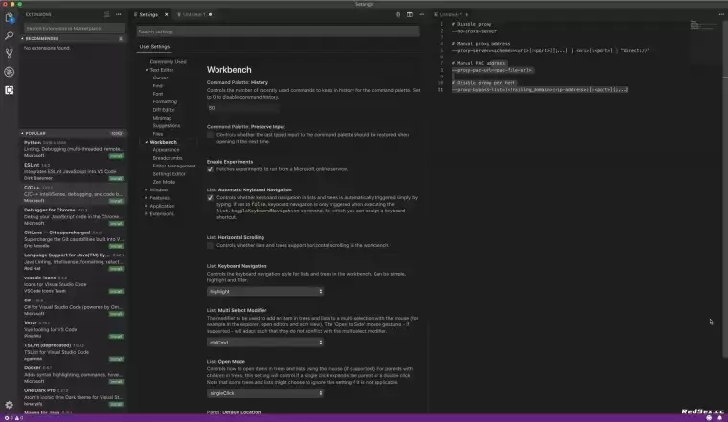
Task: Install the vscode-icons extension
Action: click(116, 291)
